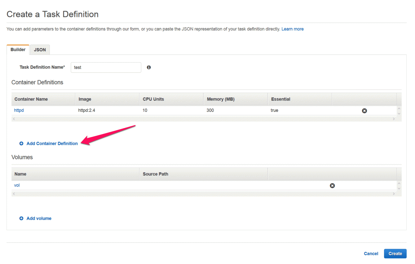Remove the httpd container with its X icon

point(364,111)
